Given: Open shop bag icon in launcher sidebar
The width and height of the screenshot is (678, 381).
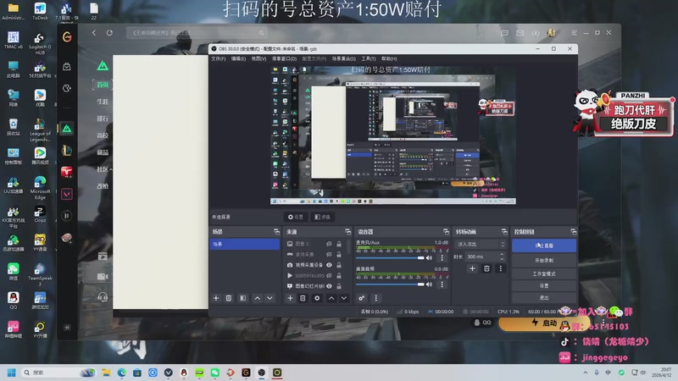Looking at the screenshot, I should pos(67,67).
